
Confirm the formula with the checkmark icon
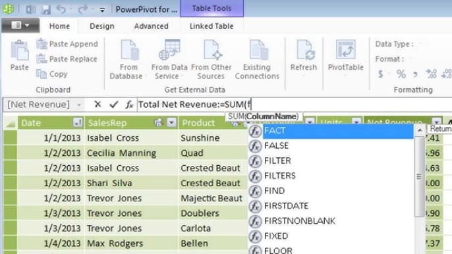[x=114, y=104]
